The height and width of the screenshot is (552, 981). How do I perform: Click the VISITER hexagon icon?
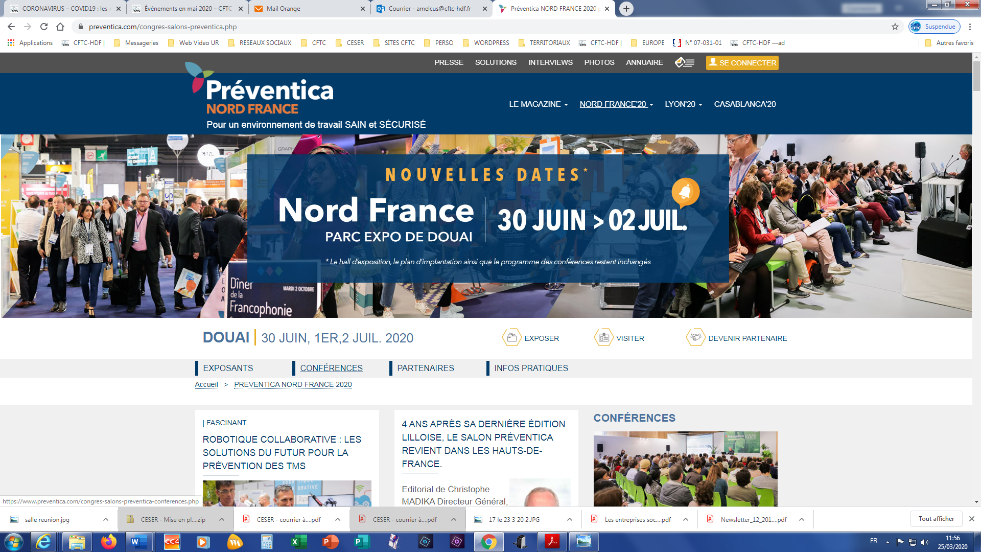coord(603,337)
